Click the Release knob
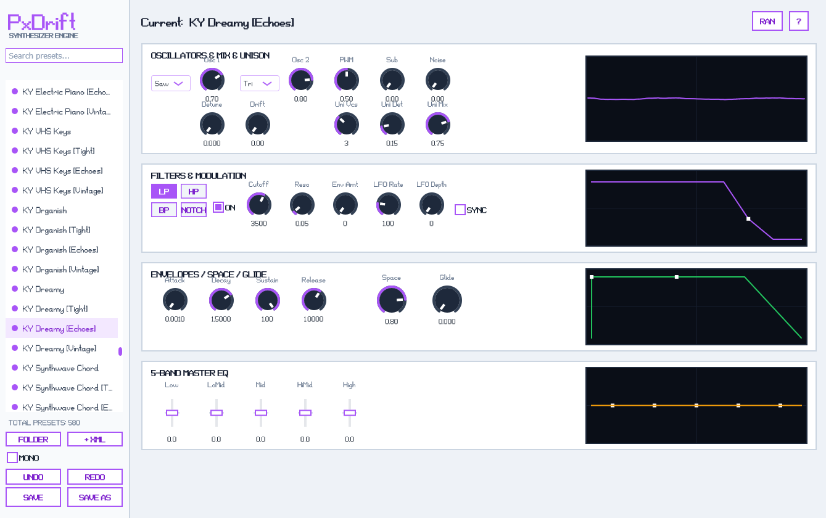Image resolution: width=826 pixels, height=518 pixels. coord(313,300)
